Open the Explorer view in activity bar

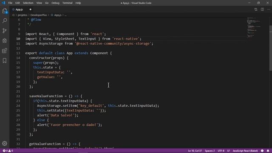[x=5, y=11]
